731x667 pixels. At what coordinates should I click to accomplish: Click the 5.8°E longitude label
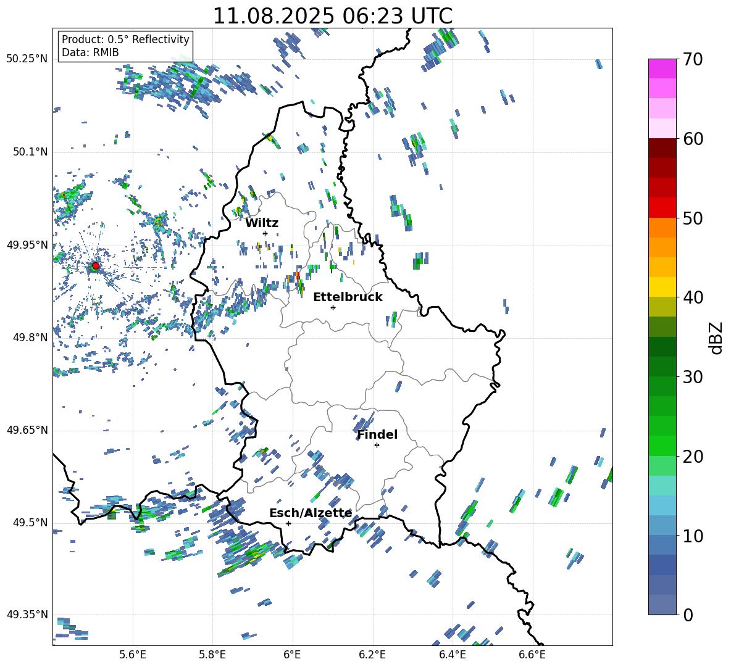pyautogui.click(x=212, y=655)
